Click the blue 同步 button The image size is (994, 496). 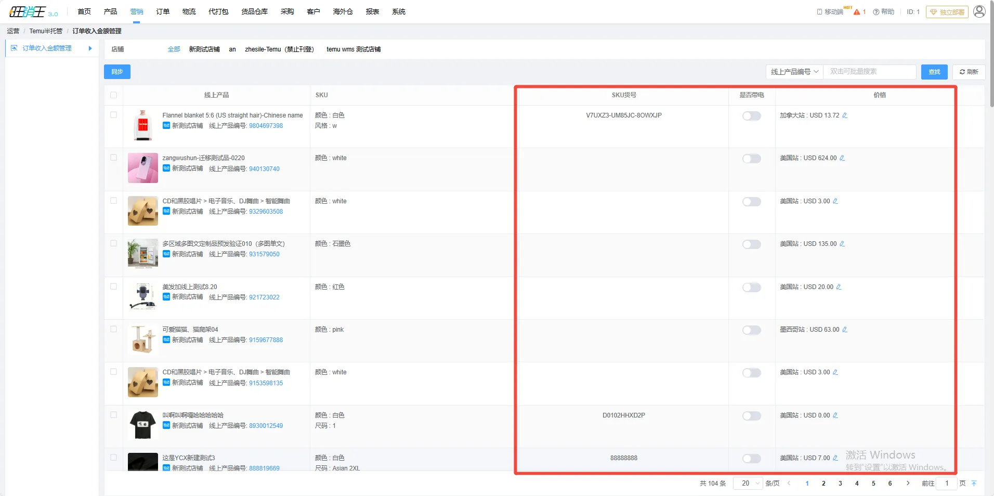click(117, 72)
